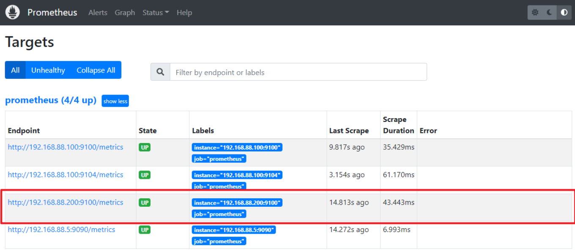Click the Scrape Duration column header
Screen dimensions: 575x251
[x=399, y=125]
